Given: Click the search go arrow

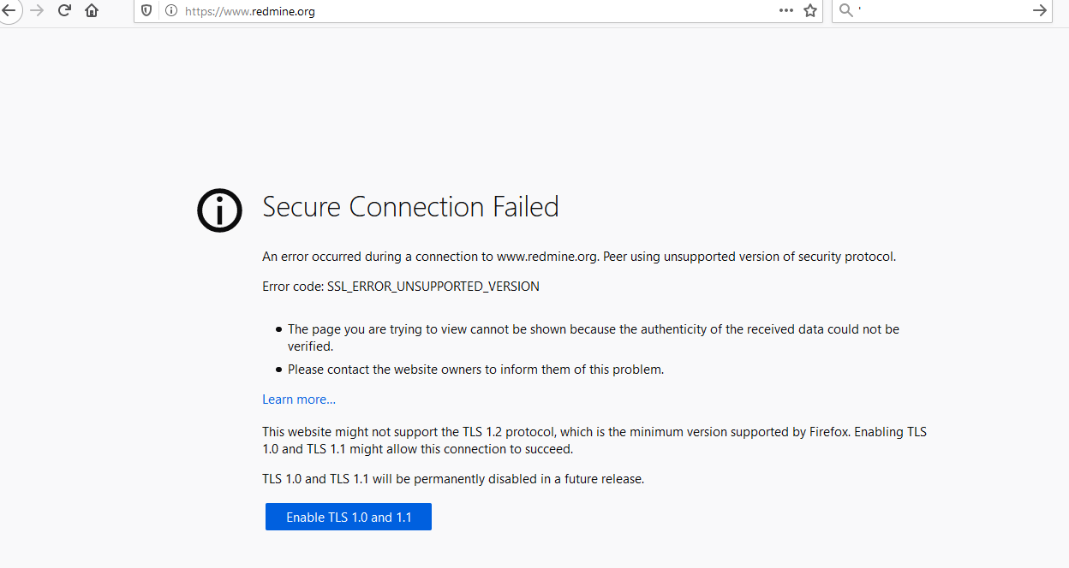Looking at the screenshot, I should point(1040,10).
